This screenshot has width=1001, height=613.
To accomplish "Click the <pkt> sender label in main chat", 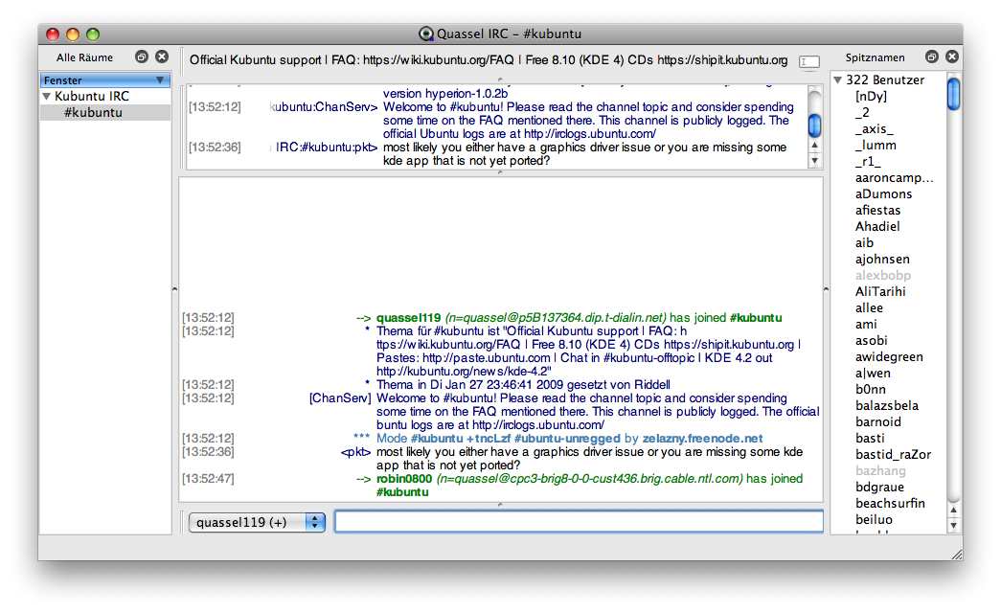I will tap(355, 452).
